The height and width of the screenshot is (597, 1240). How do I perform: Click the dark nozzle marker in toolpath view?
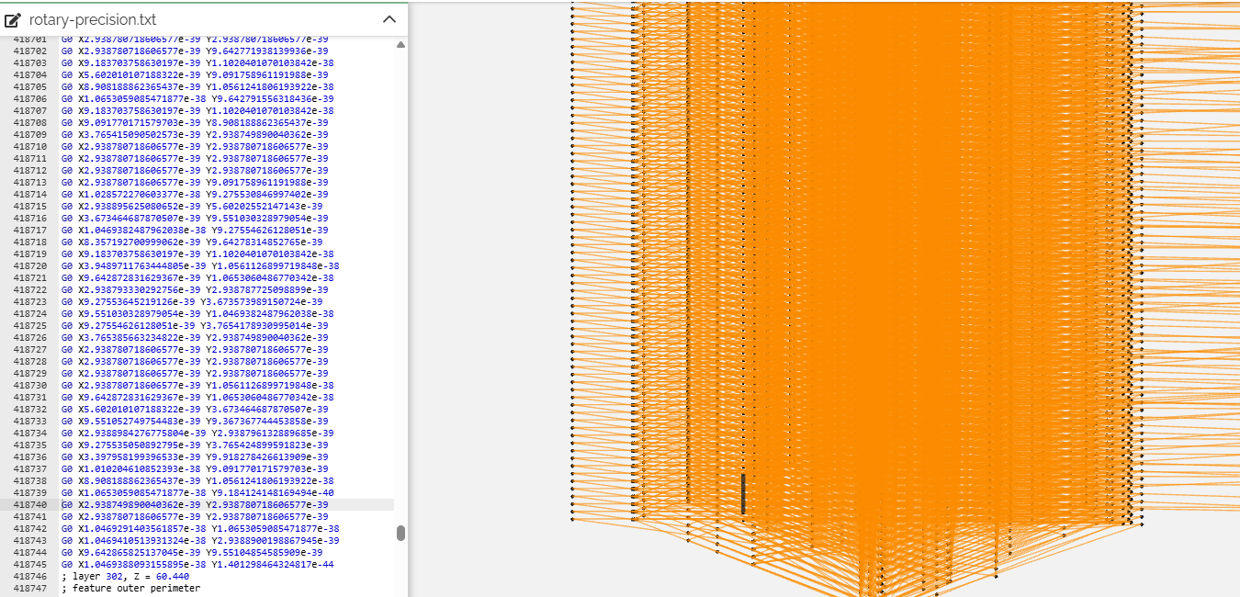click(x=743, y=493)
